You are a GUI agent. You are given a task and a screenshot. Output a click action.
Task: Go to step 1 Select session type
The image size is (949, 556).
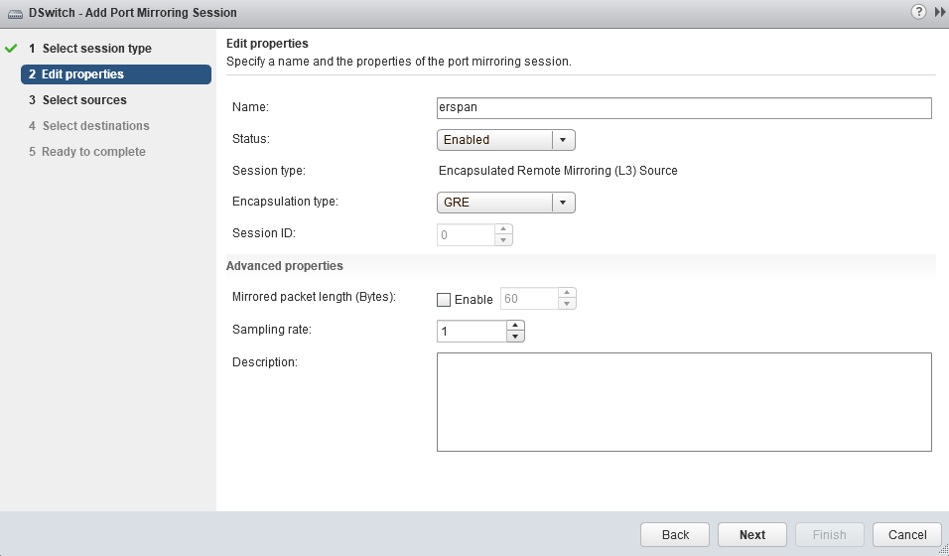(x=96, y=49)
